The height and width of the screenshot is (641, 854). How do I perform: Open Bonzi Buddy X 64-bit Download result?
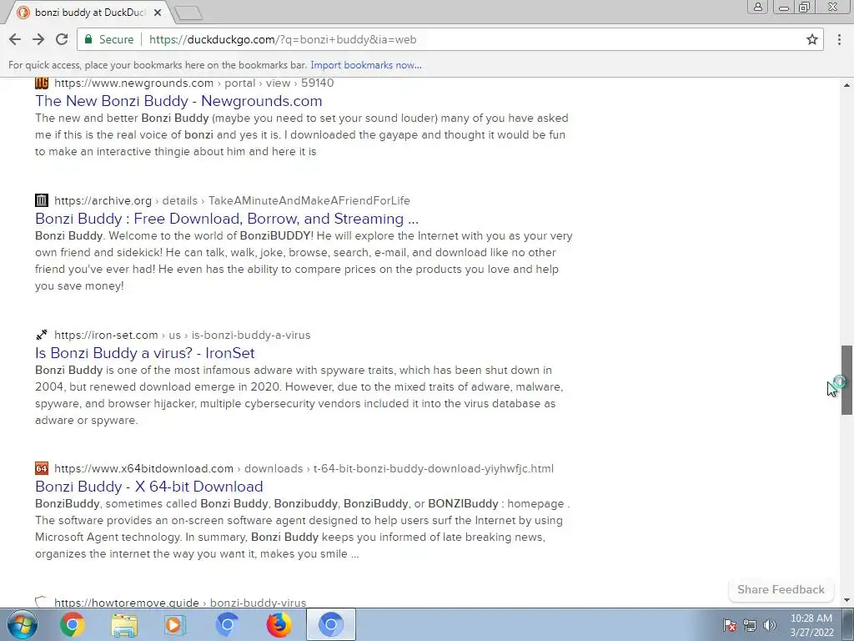pyautogui.click(x=148, y=487)
